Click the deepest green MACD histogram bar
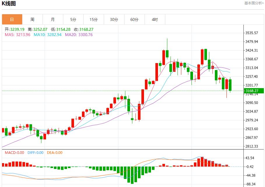 point(132,175)
